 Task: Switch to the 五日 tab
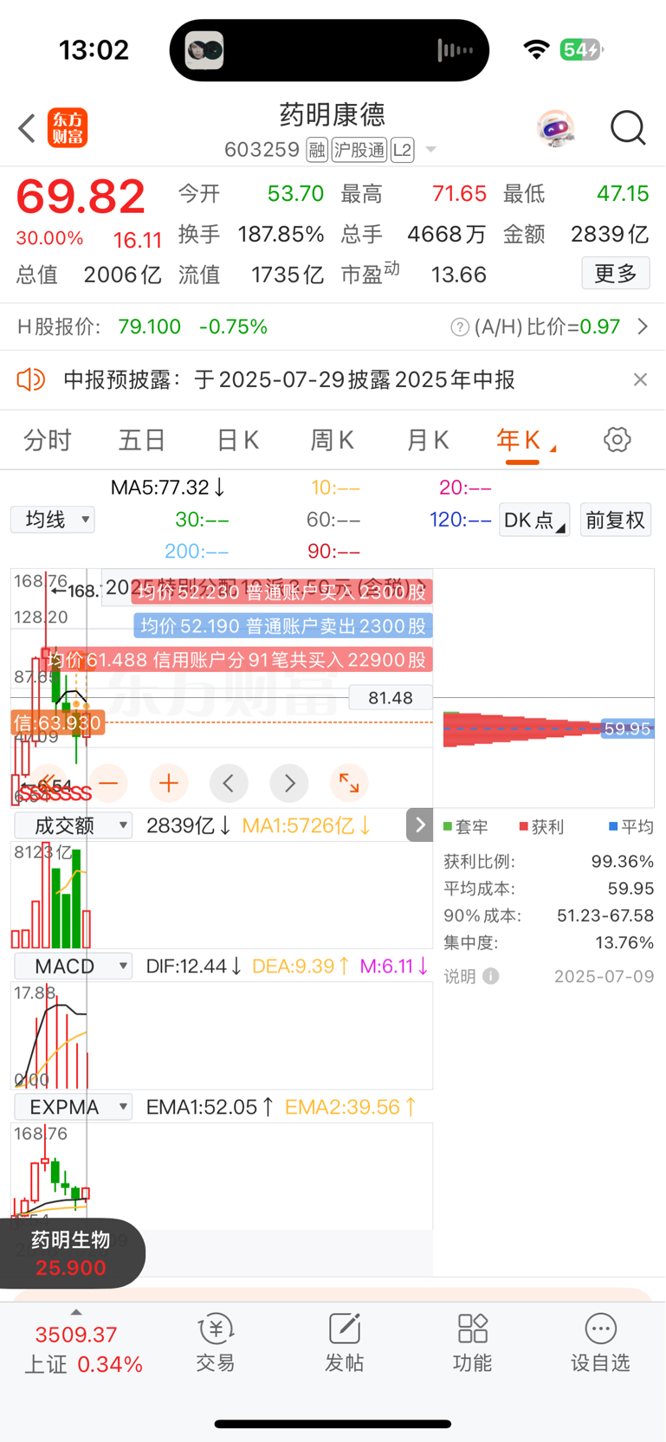[142, 440]
